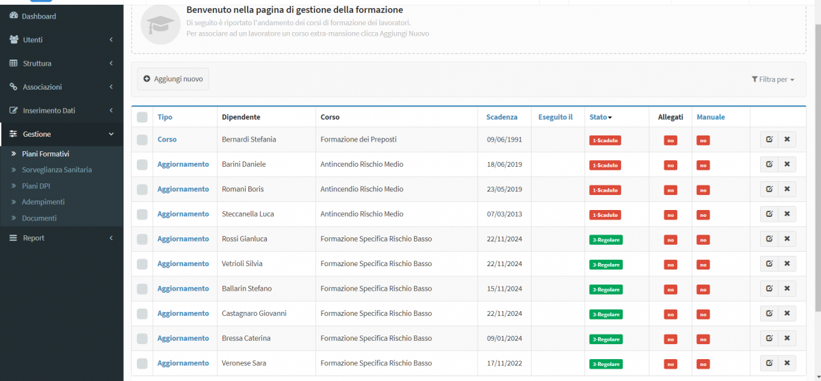Screen dimensions: 821x381
Task: Click the Allegati 'no' badge for Bressa Caterina
Action: pos(670,339)
